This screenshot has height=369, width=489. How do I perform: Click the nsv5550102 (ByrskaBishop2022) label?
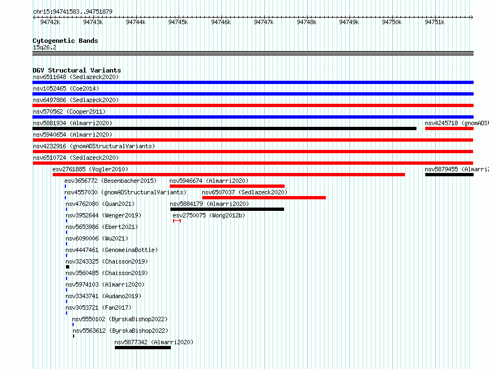120,319
